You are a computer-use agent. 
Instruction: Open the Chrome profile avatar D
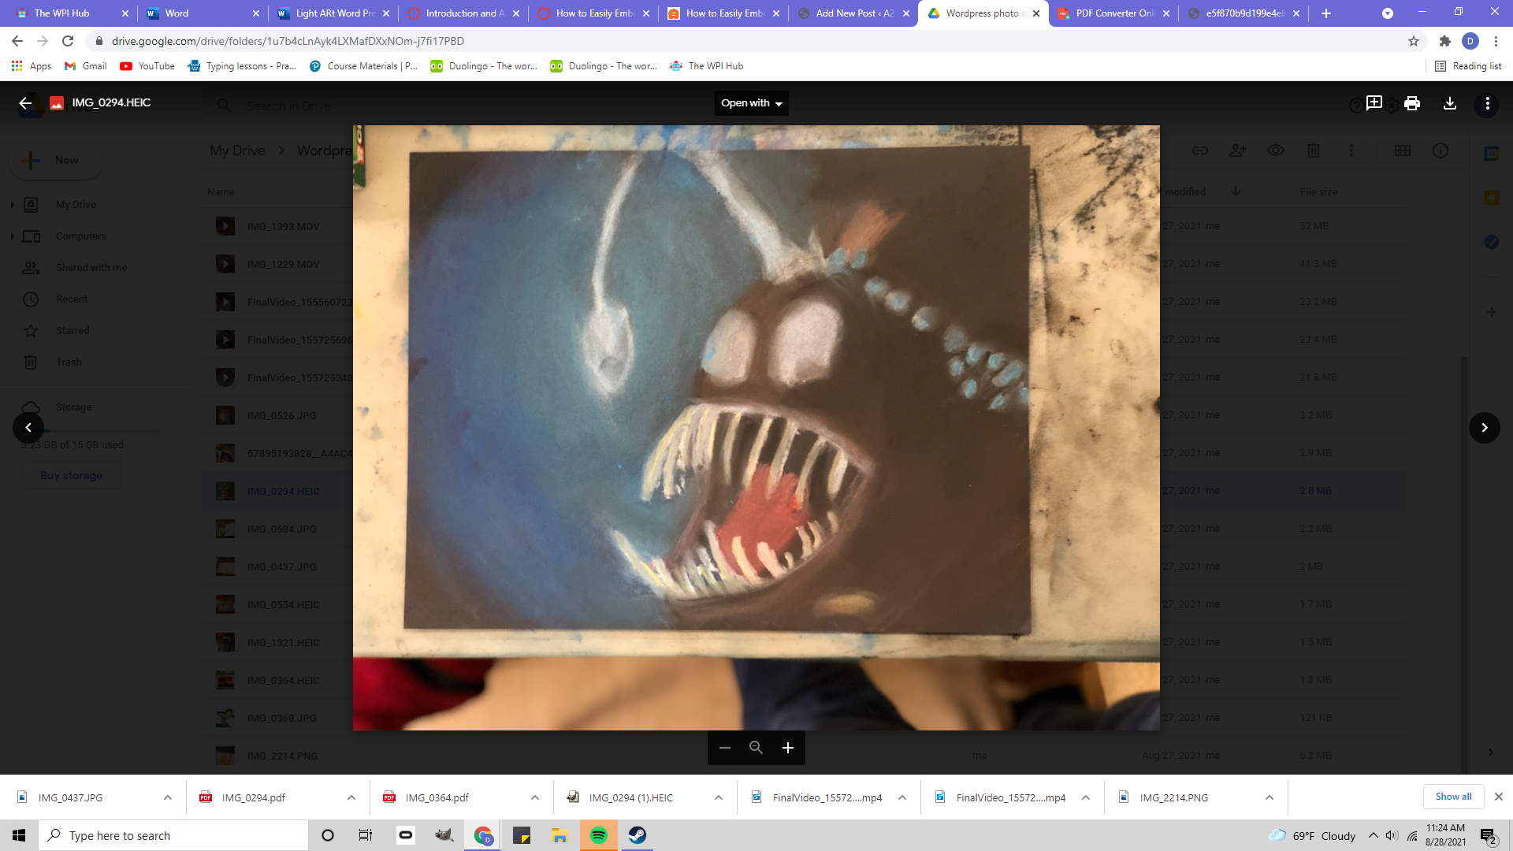click(x=1470, y=41)
